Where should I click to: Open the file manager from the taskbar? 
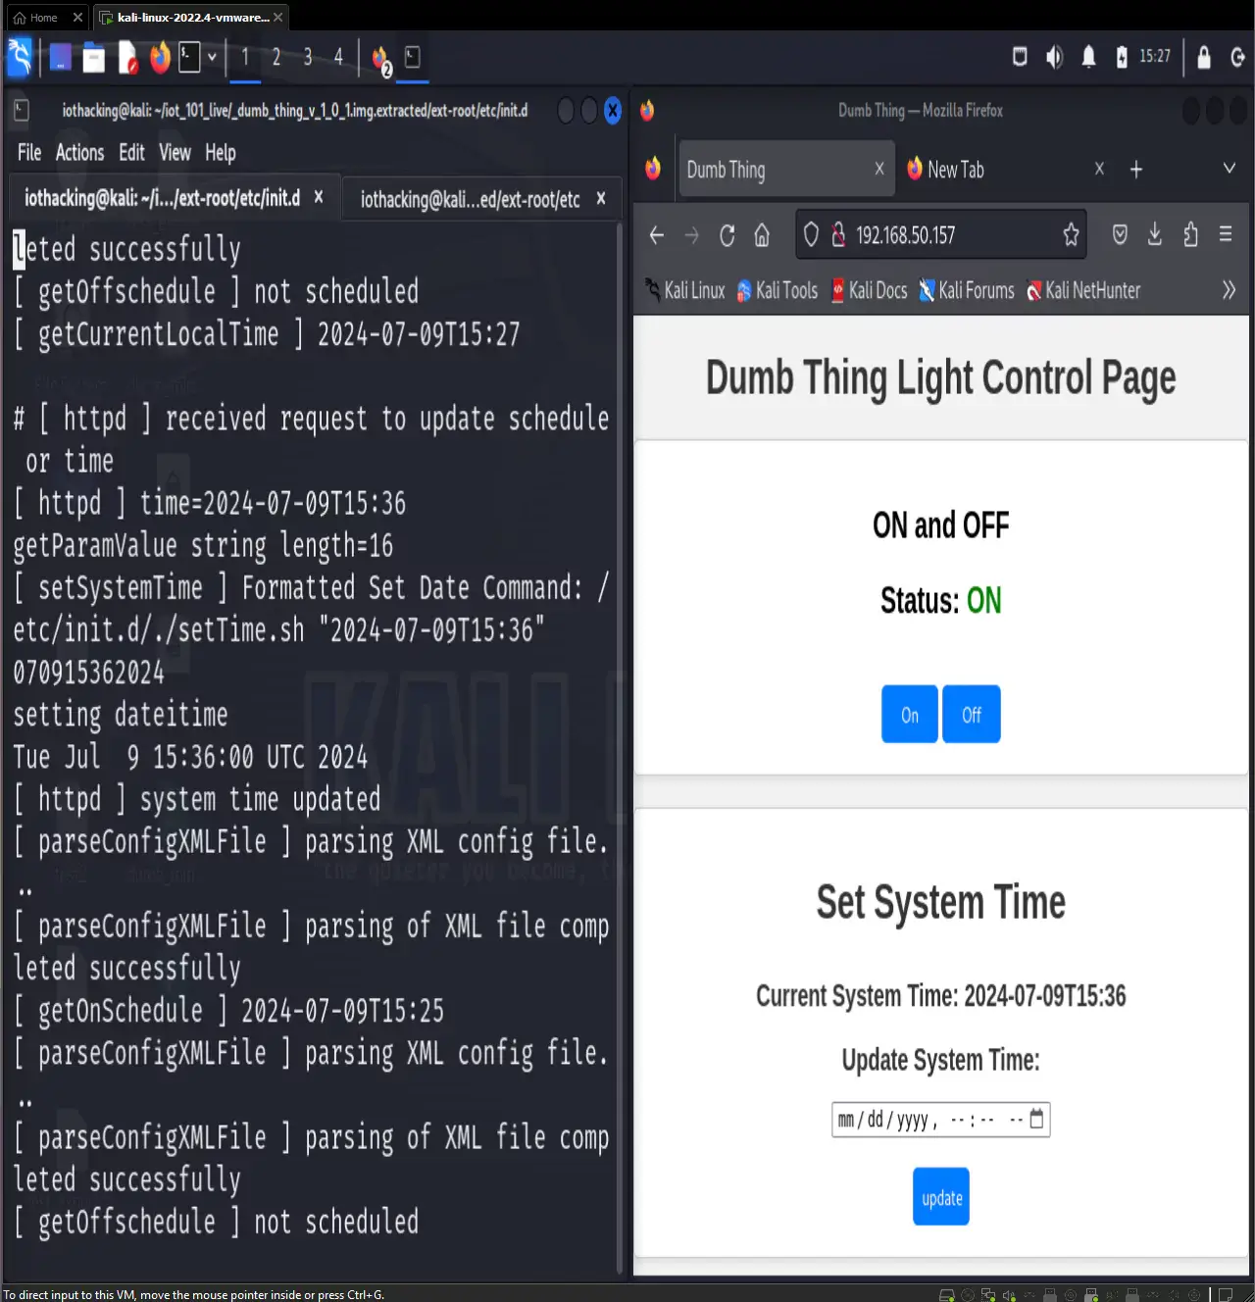click(x=93, y=58)
